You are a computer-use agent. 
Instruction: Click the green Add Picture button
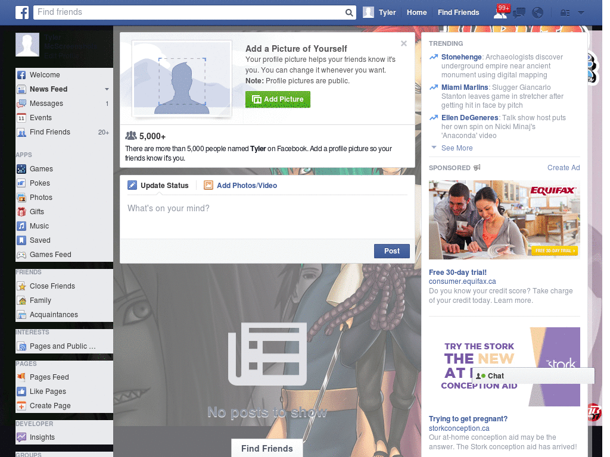coord(278,99)
